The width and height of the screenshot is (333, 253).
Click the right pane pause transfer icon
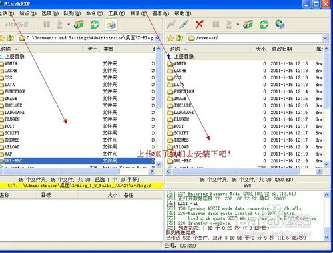click(x=216, y=24)
